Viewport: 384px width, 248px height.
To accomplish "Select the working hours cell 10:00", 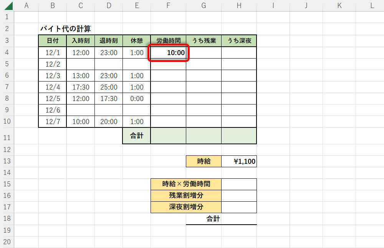I will pyautogui.click(x=168, y=52).
